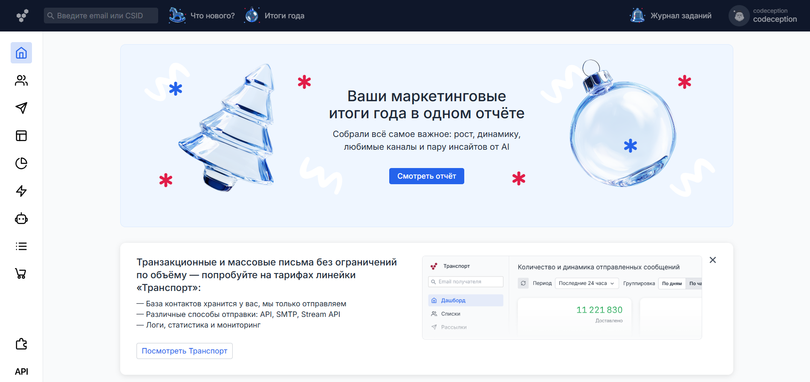Open the shopping cart icon in sidebar
Screen dimensions: 810x382
(21, 274)
